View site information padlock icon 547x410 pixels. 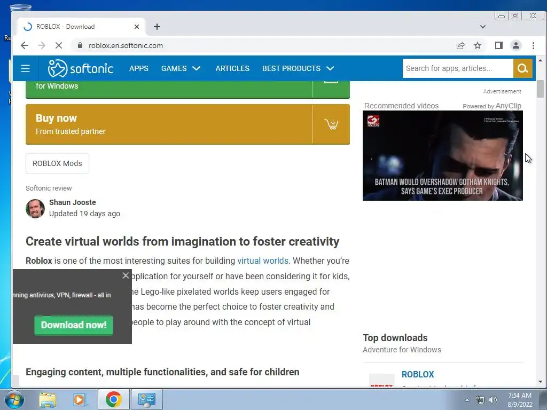point(80,45)
